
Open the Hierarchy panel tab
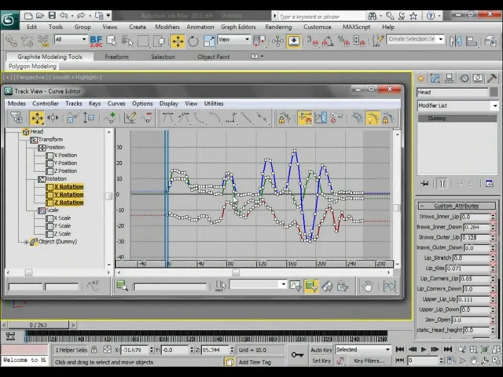[449, 78]
